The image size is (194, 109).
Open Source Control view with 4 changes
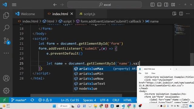(6, 41)
